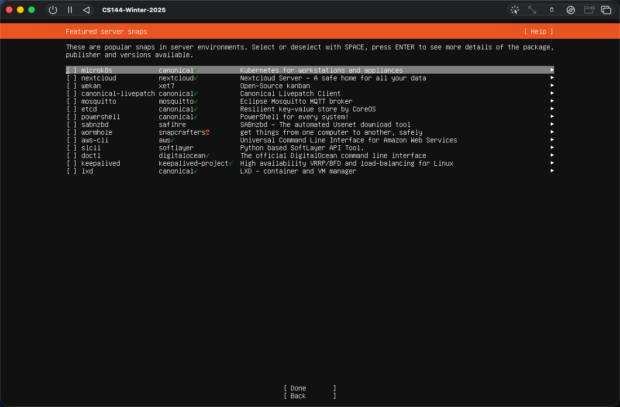The height and width of the screenshot is (407, 620).
Task: Expand the keepalived row arrow
Action: (552, 163)
